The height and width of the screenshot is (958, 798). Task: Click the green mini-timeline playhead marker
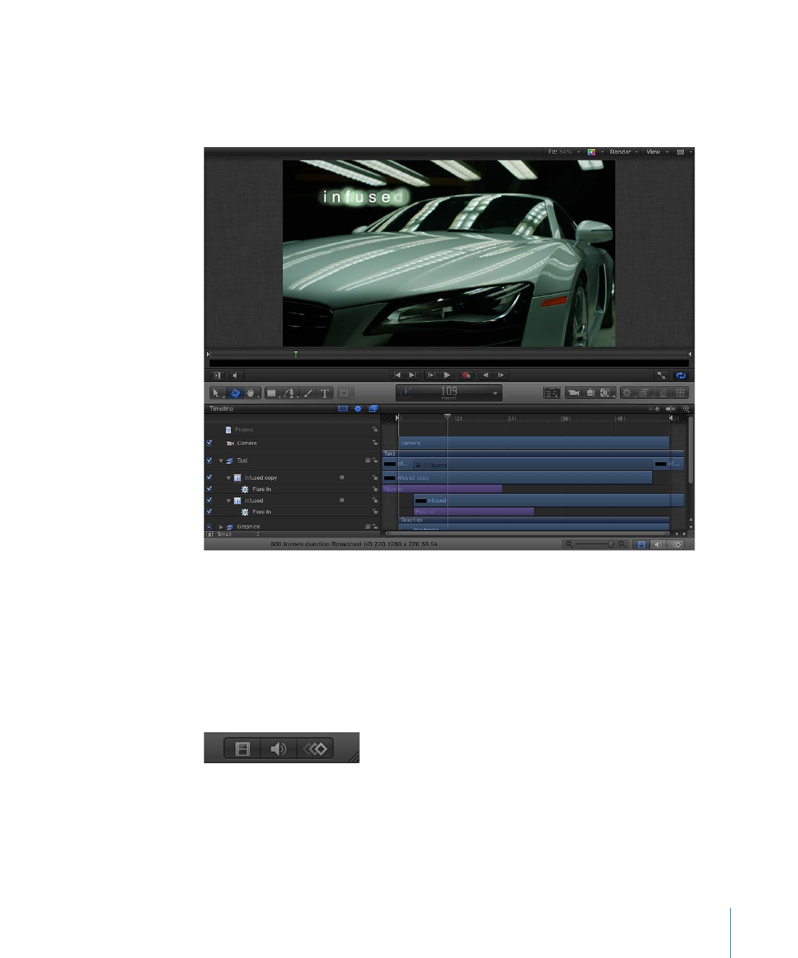(296, 354)
